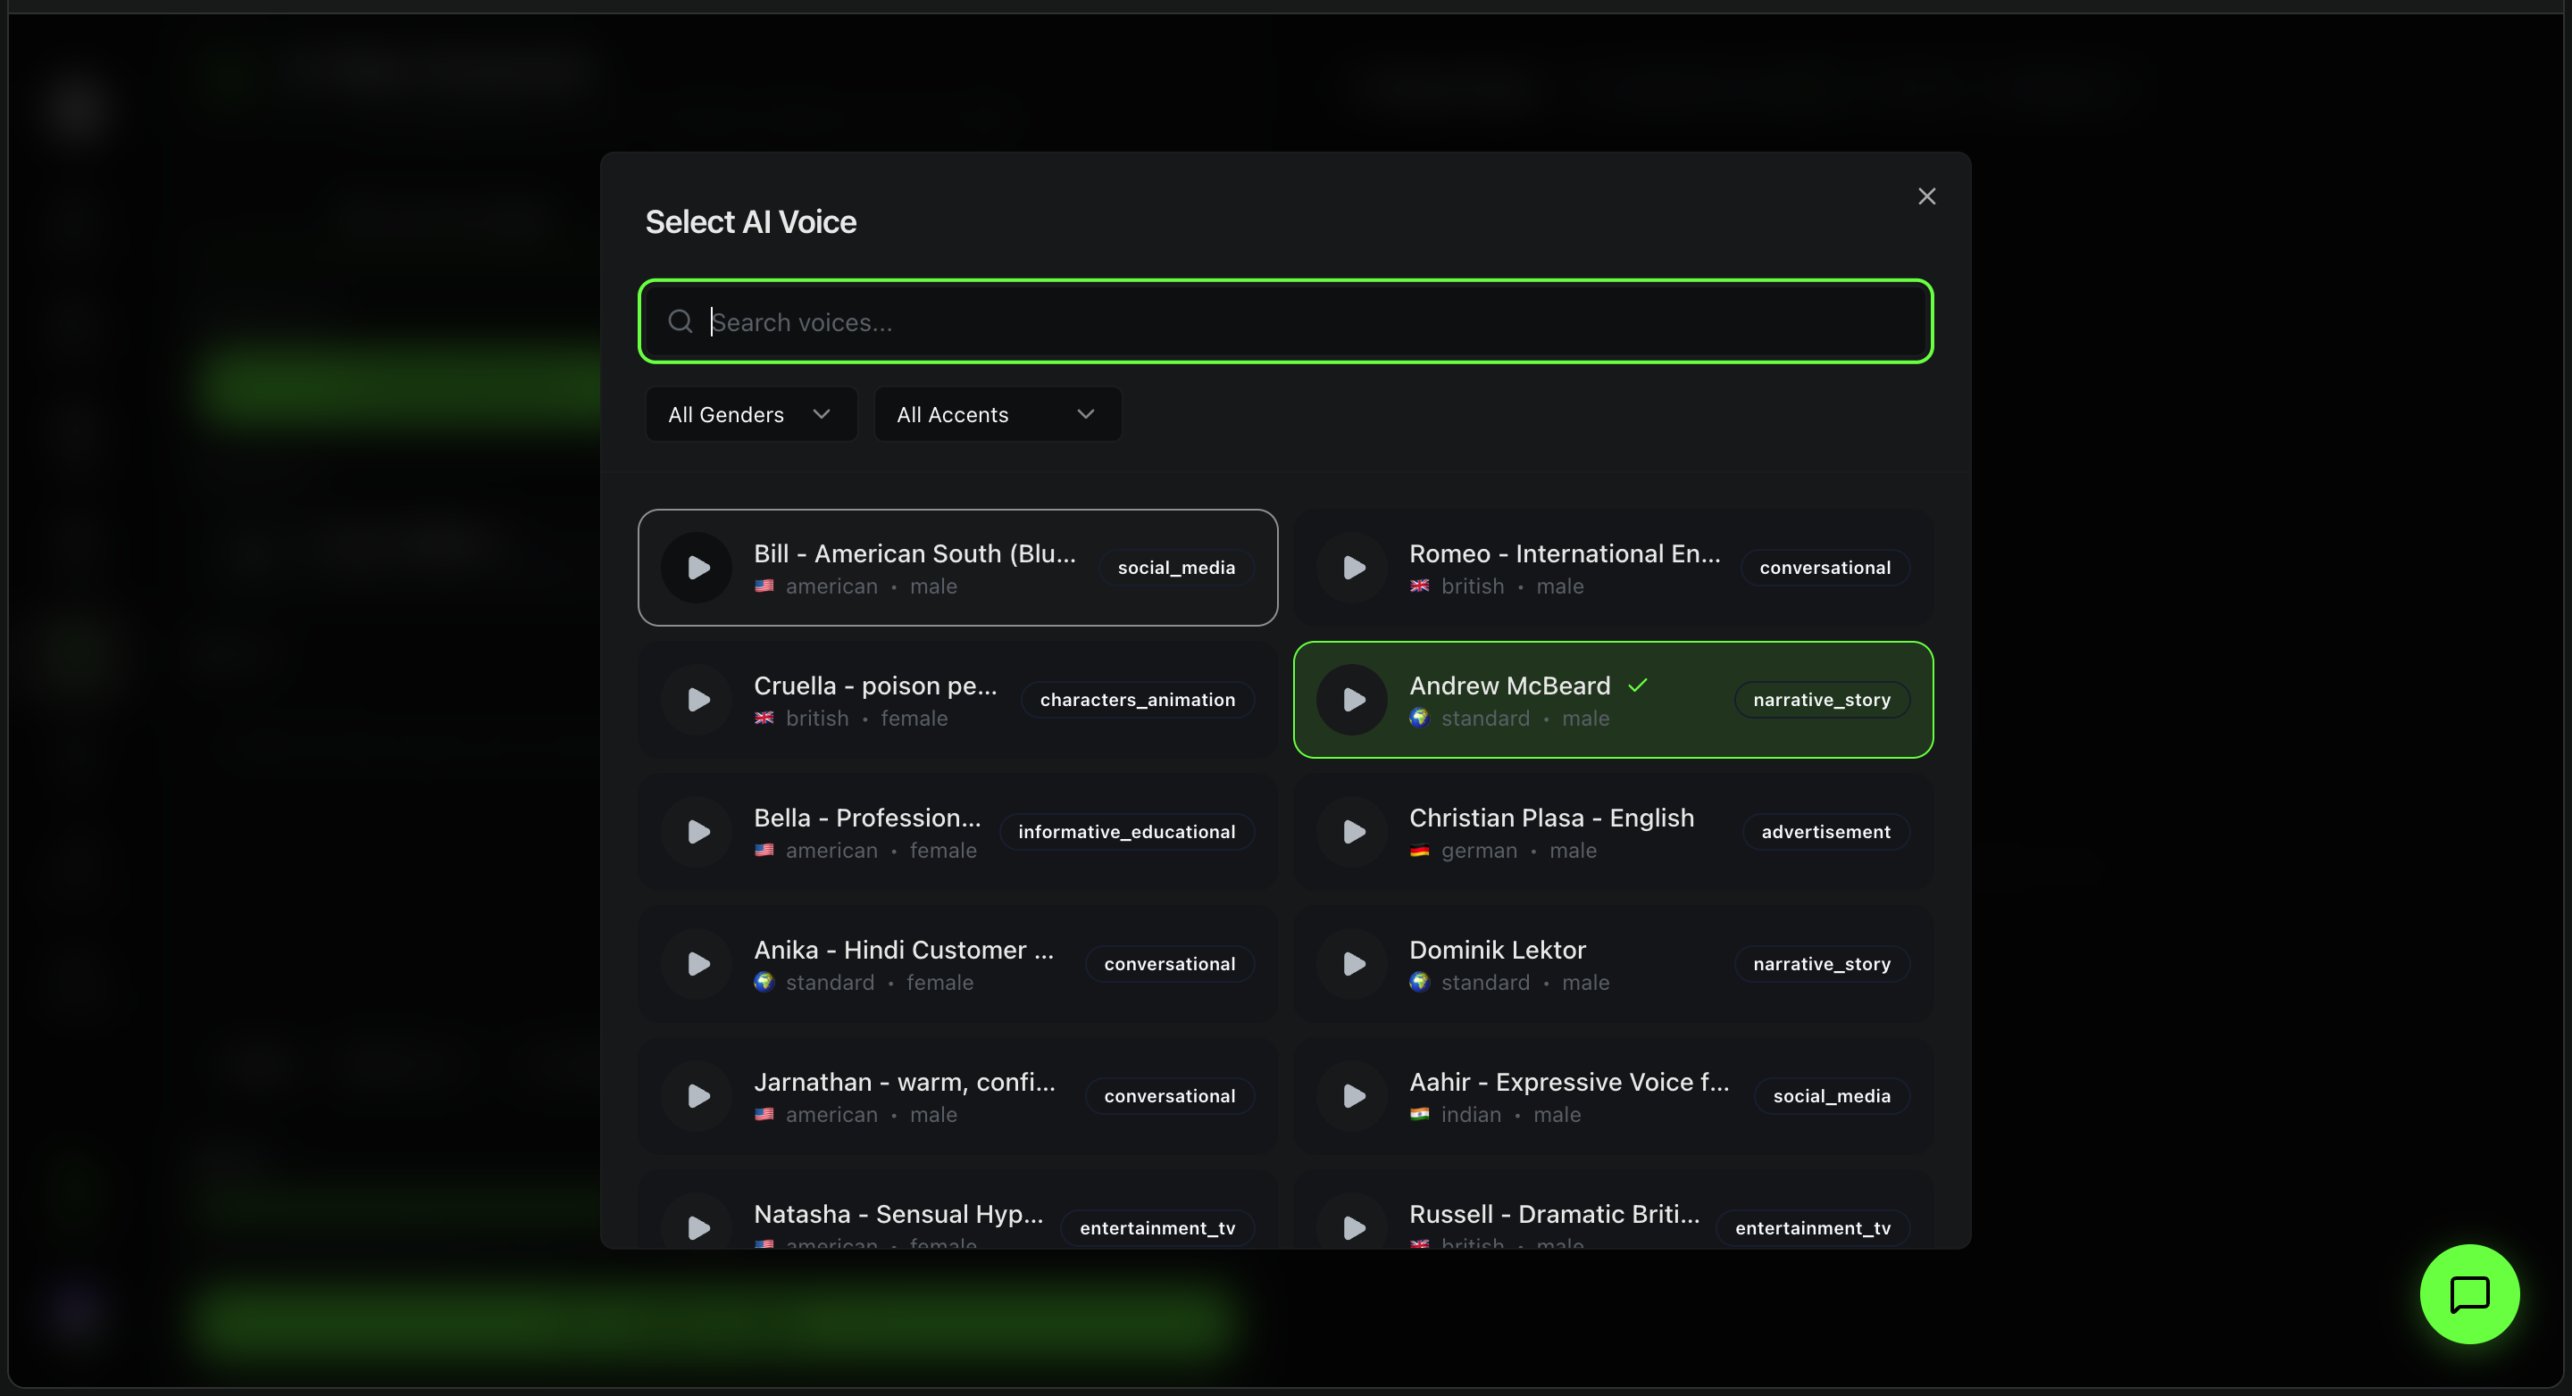2572x1396 pixels.
Task: Close the Select AI Voice dialog
Action: (x=1926, y=195)
